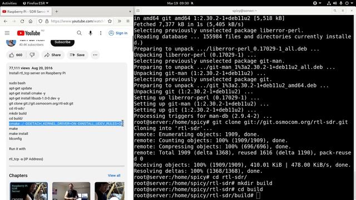The width and height of the screenshot is (356, 200).
Task: Open the third chapter thumbnail
Action: tap(110, 191)
